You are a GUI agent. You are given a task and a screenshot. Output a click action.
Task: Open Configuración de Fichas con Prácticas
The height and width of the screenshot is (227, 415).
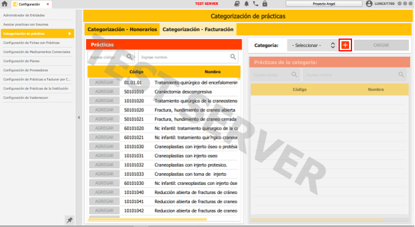pyautogui.click(x=37, y=43)
